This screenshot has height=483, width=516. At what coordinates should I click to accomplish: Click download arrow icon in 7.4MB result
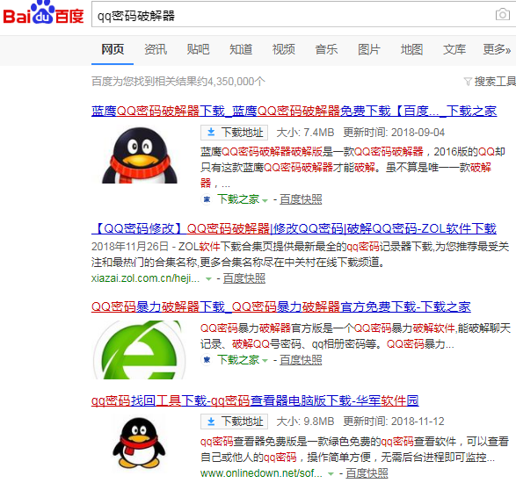[211, 133]
